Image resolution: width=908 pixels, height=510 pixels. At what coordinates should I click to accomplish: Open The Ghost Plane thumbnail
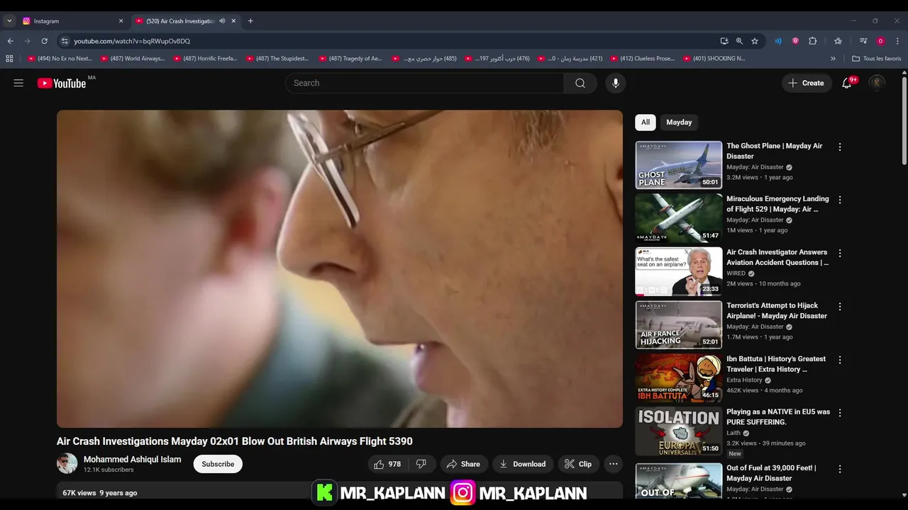point(679,165)
